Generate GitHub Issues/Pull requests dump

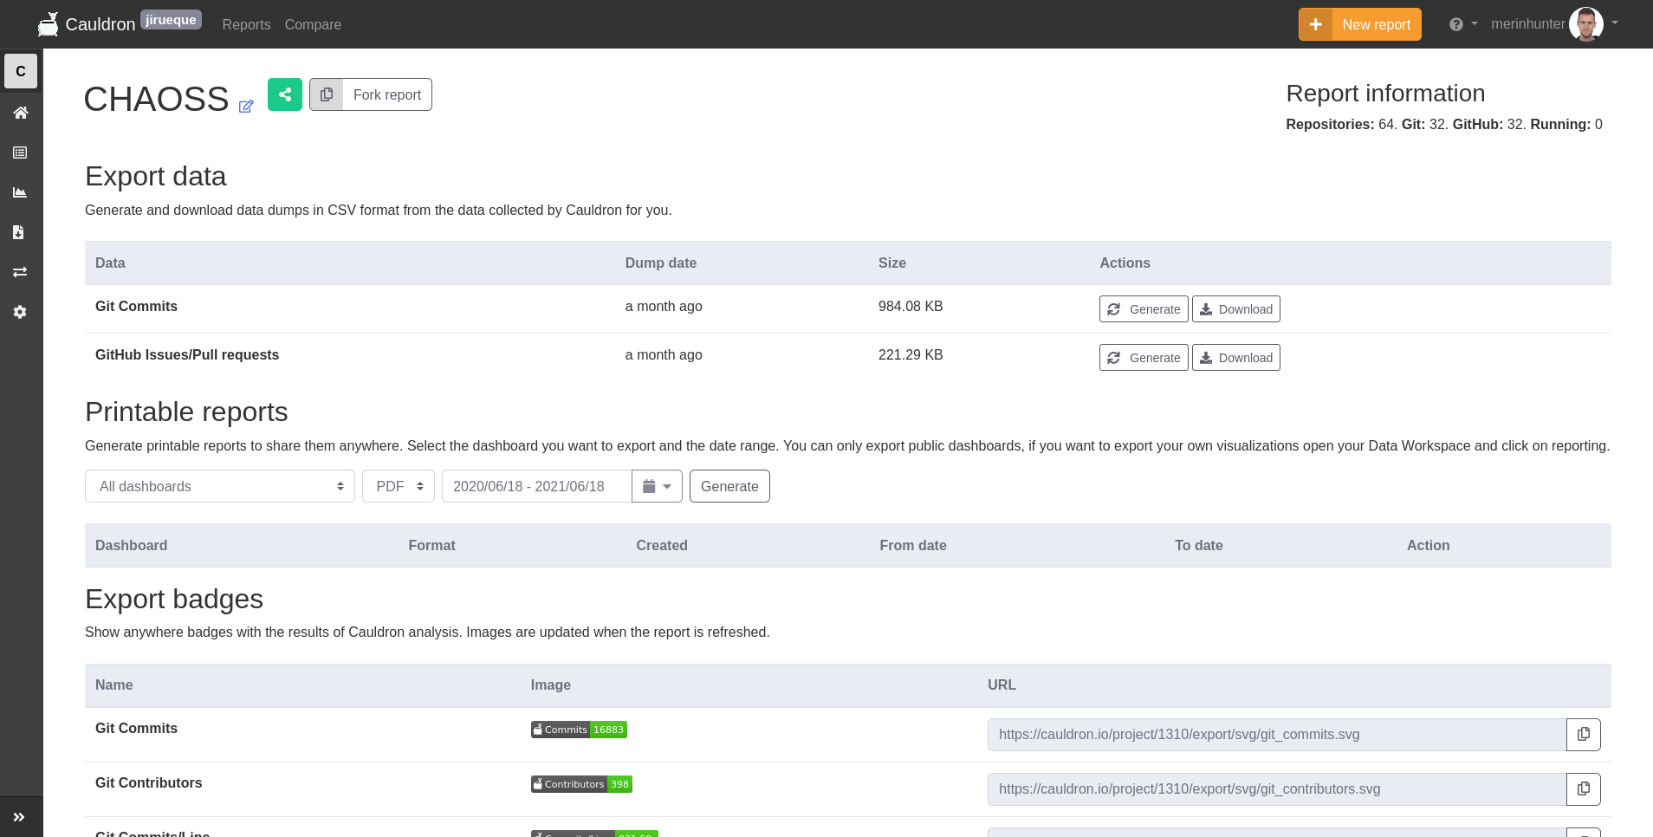[x=1144, y=358]
